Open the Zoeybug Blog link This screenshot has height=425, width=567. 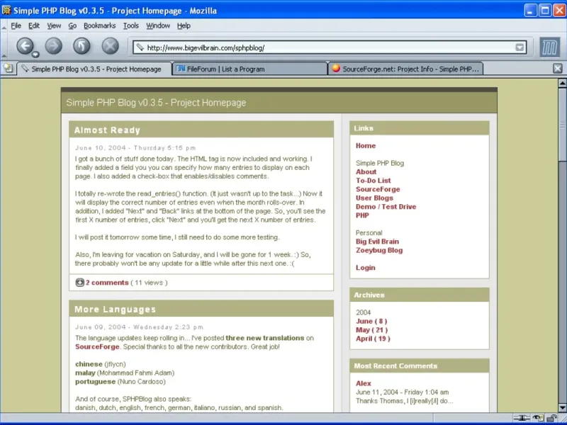click(379, 250)
